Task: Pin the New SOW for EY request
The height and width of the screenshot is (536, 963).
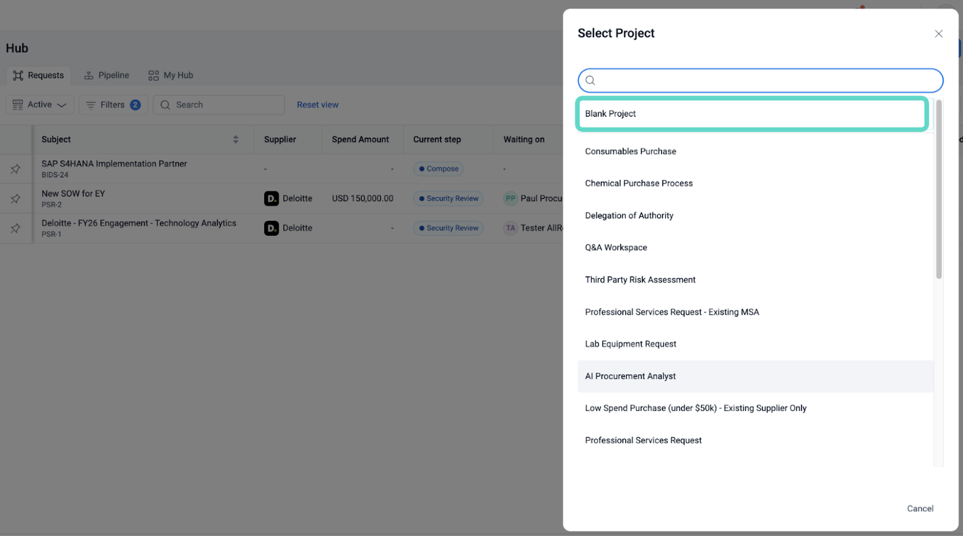Action: point(16,199)
